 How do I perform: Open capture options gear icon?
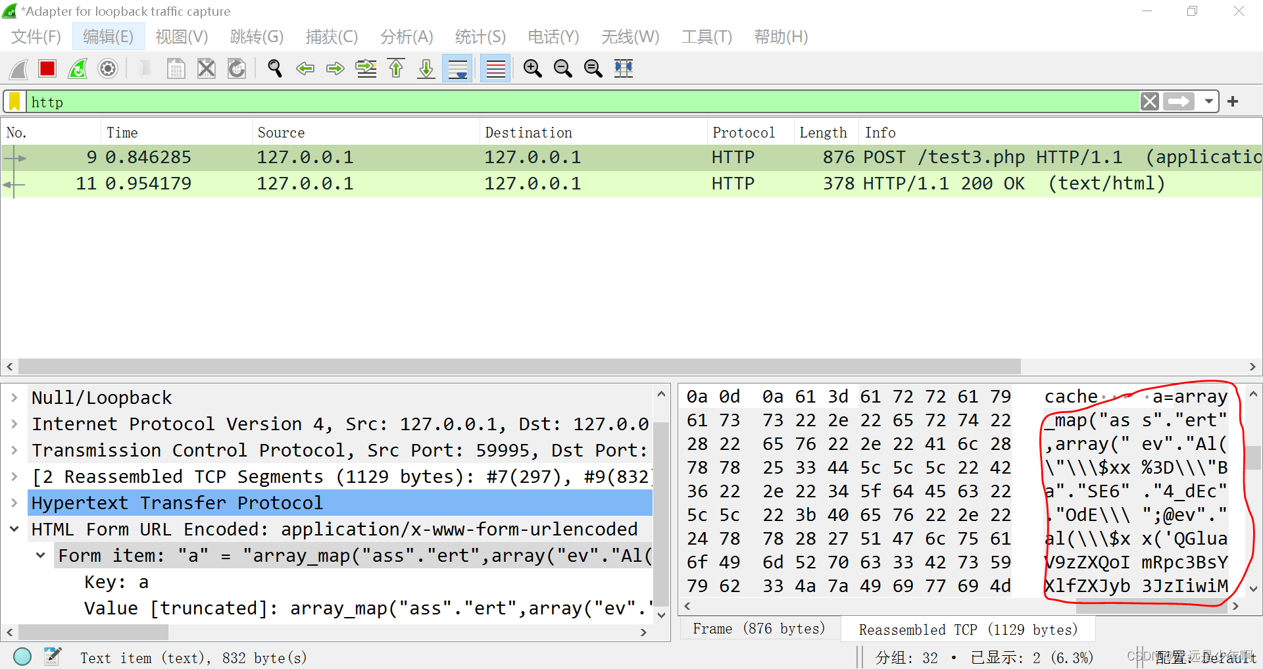point(108,68)
